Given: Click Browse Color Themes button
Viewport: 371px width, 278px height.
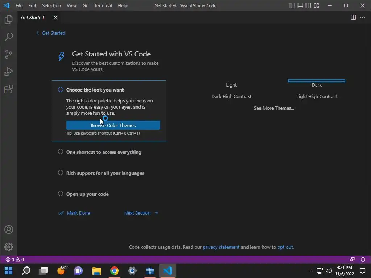Looking at the screenshot, I should pos(113,125).
